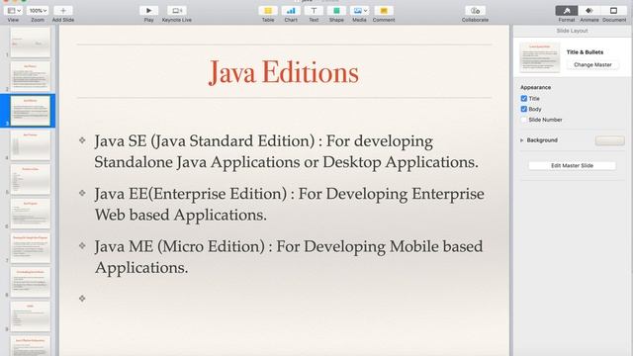Select slide 8 thumbnail
633x356 pixels.
31,282
